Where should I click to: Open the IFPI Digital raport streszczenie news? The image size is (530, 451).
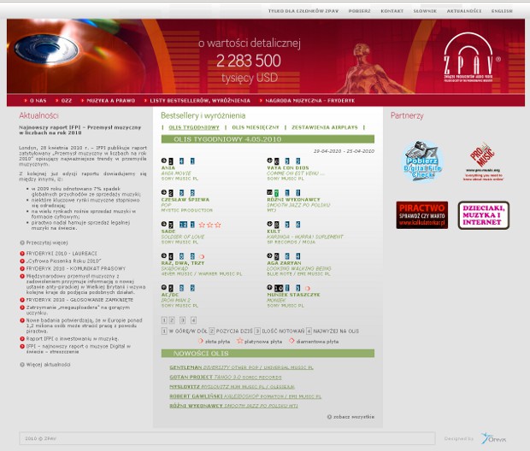(x=79, y=349)
